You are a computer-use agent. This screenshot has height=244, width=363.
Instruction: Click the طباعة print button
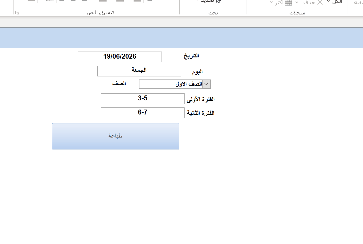tap(115, 136)
